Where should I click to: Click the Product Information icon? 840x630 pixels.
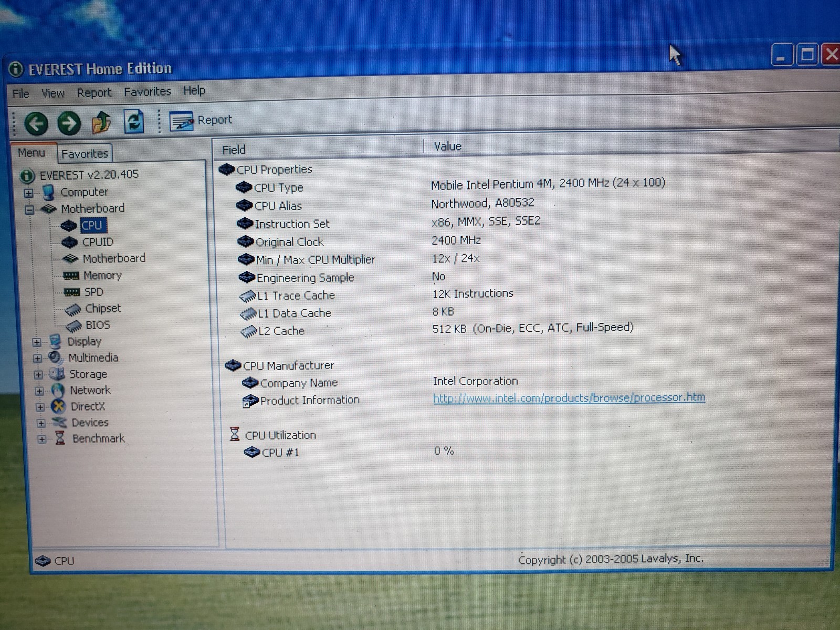[250, 401]
